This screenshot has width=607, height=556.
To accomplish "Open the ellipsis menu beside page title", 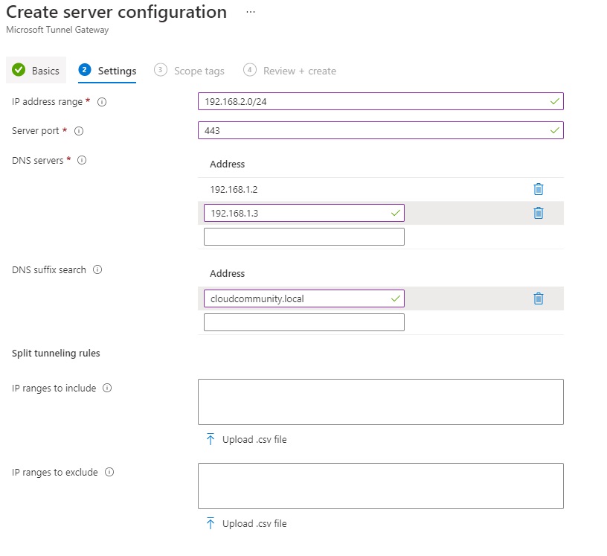I will [x=250, y=13].
